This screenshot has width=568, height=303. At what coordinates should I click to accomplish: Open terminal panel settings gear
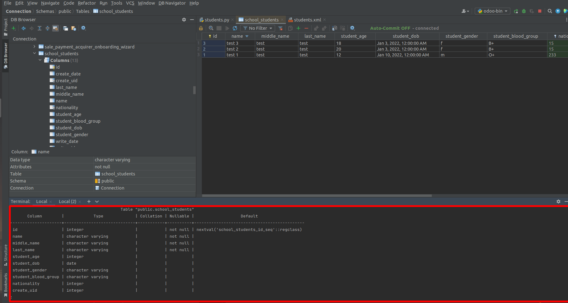pos(558,201)
